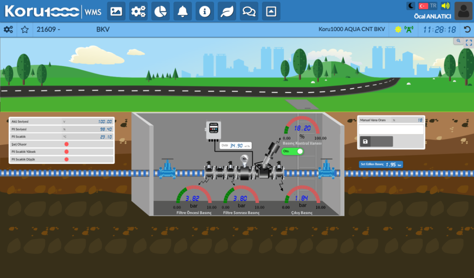
Task: Click the info circle icon
Action: [205, 12]
